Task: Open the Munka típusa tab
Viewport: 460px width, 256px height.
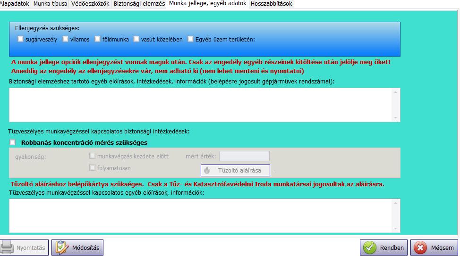Action: point(50,4)
